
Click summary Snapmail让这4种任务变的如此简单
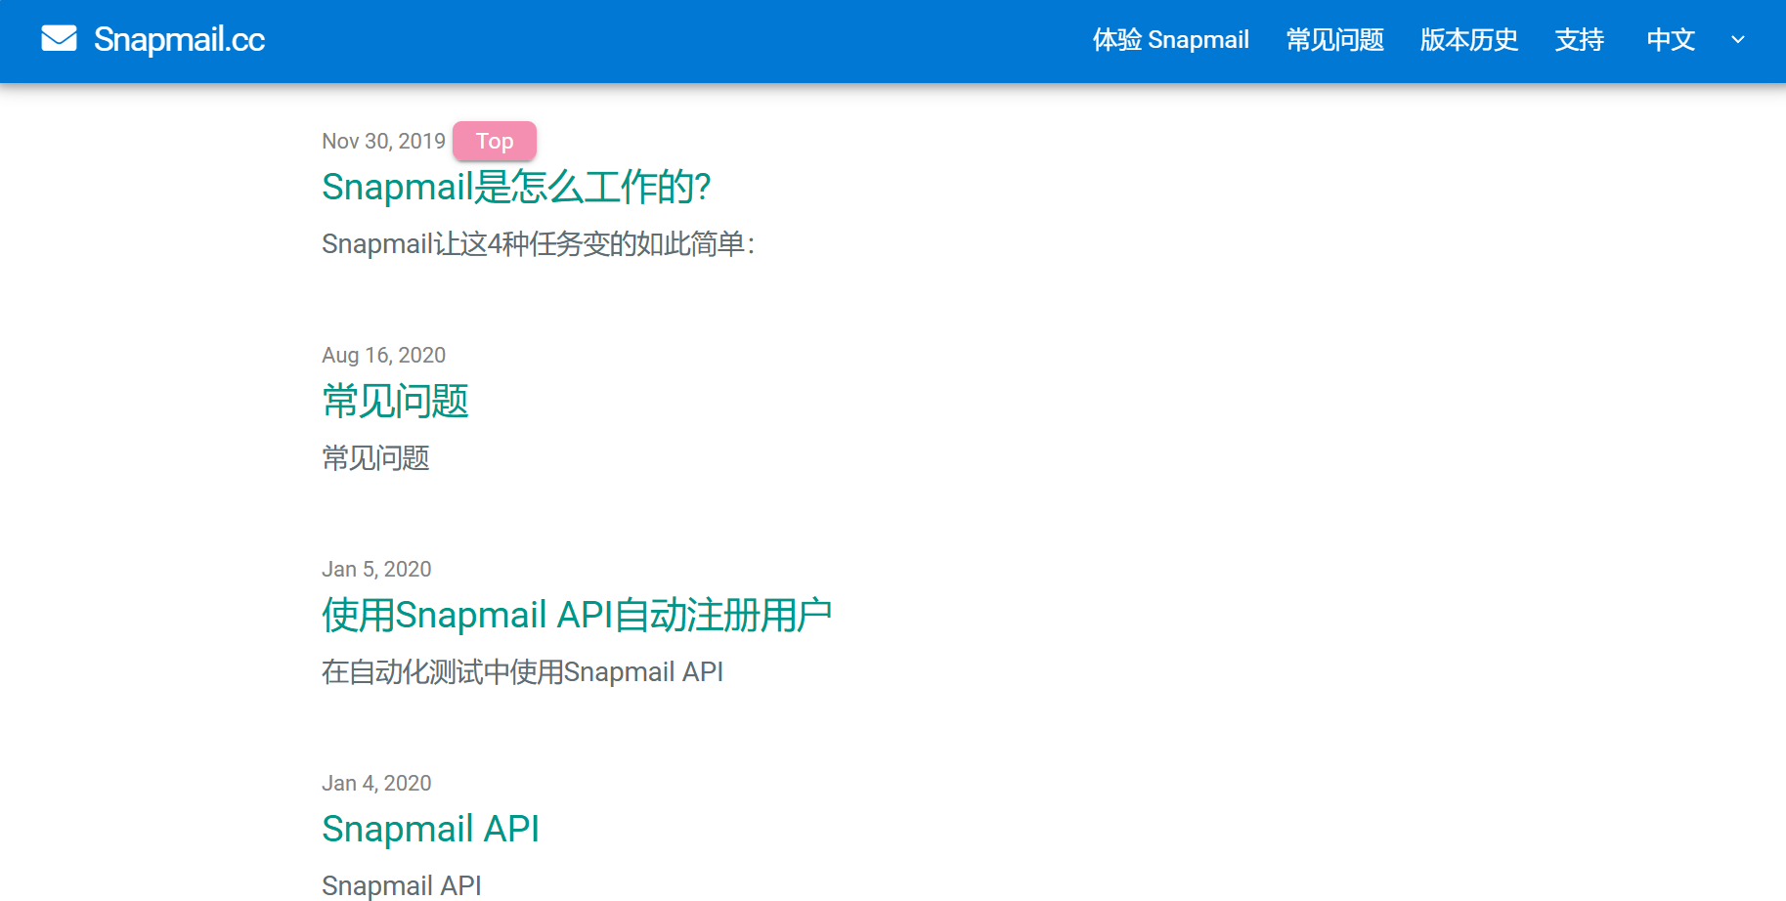coord(538,243)
